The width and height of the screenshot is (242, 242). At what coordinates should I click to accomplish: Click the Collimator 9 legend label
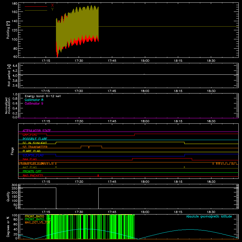click(34, 103)
